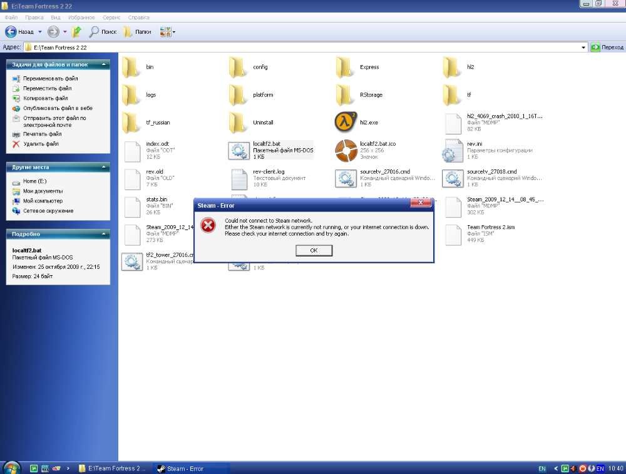Collapse the file and folder tasks panel
The height and width of the screenshot is (474, 626).
104,64
